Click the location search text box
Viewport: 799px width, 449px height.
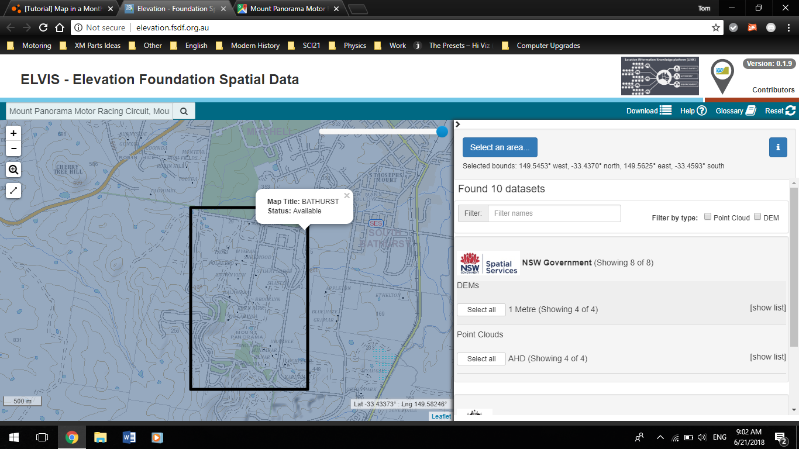click(x=89, y=111)
